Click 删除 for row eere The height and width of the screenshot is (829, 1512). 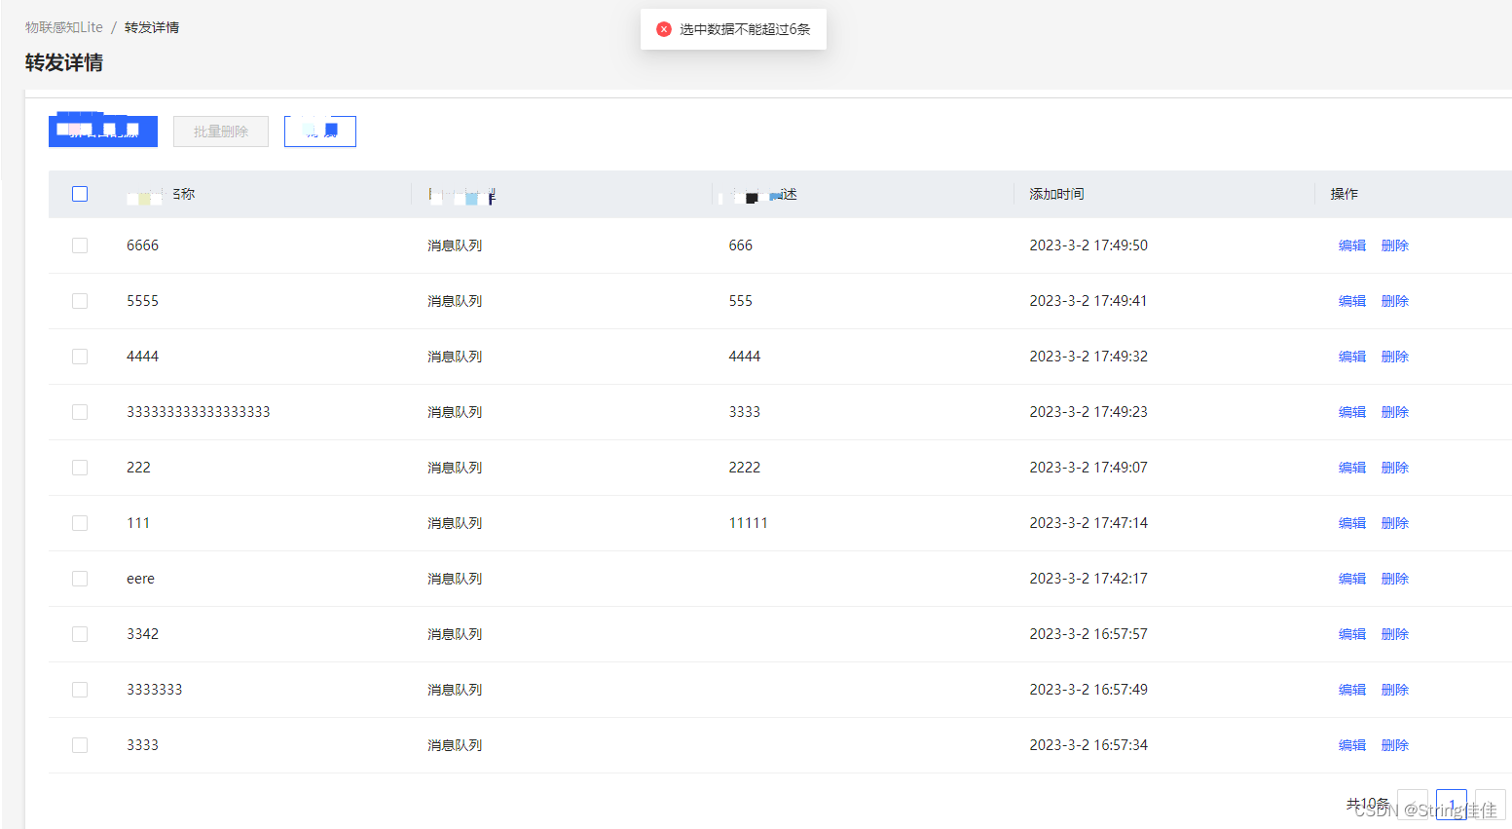pos(1395,579)
